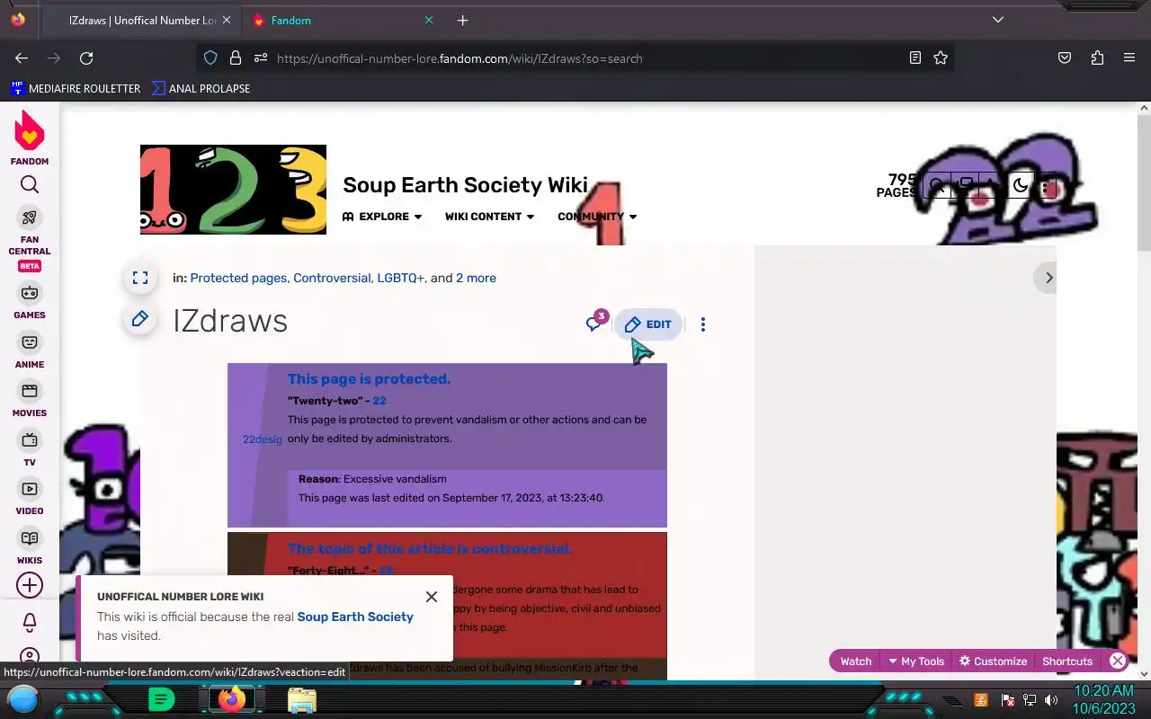The width and height of the screenshot is (1151, 719).
Task: Open the wiki header more options dots
Action: pos(1046,186)
